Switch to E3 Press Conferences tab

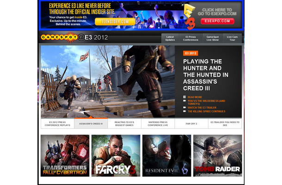[x=190, y=38]
